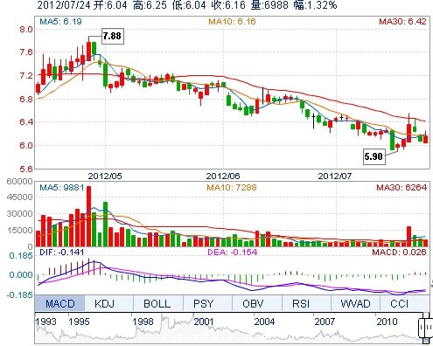Select the WVAD indicator tab
The image size is (433, 346).
pos(355,303)
